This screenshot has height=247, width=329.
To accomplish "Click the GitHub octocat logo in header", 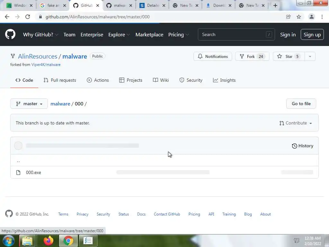I will point(10,34).
